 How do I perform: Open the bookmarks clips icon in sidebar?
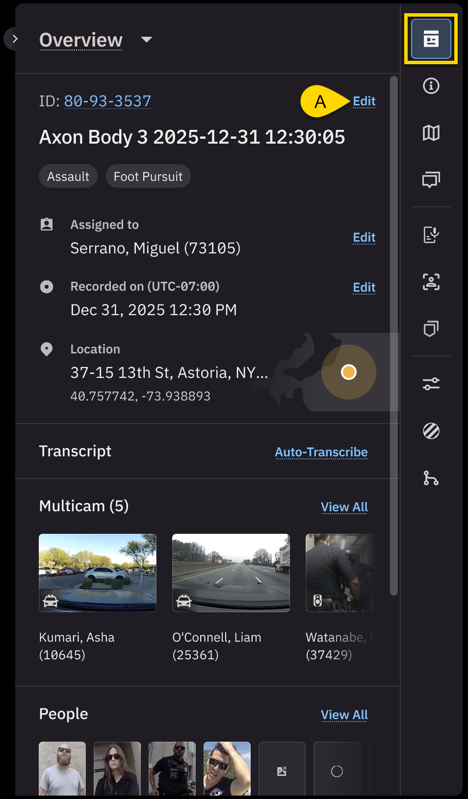431,329
